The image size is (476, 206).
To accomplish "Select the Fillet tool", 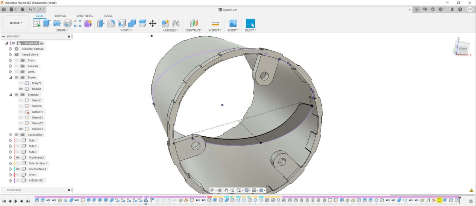I will click(111, 23).
